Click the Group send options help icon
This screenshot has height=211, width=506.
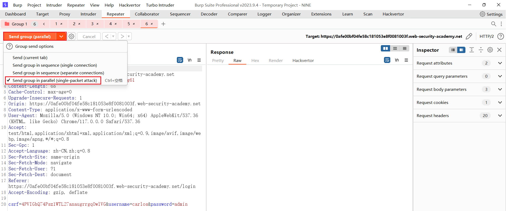[x=9, y=46]
